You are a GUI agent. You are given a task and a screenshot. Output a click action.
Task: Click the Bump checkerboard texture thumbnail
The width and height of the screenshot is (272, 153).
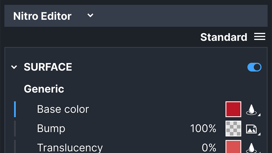pyautogui.click(x=233, y=129)
